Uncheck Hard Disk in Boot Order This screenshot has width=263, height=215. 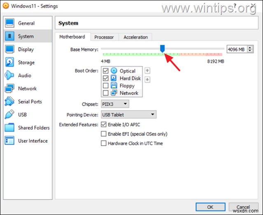(105, 78)
